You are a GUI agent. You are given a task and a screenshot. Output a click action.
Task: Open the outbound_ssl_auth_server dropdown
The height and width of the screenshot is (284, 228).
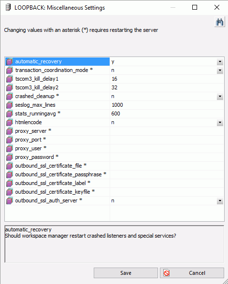tap(220, 201)
